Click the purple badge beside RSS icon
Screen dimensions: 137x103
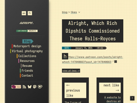tap(16, 87)
